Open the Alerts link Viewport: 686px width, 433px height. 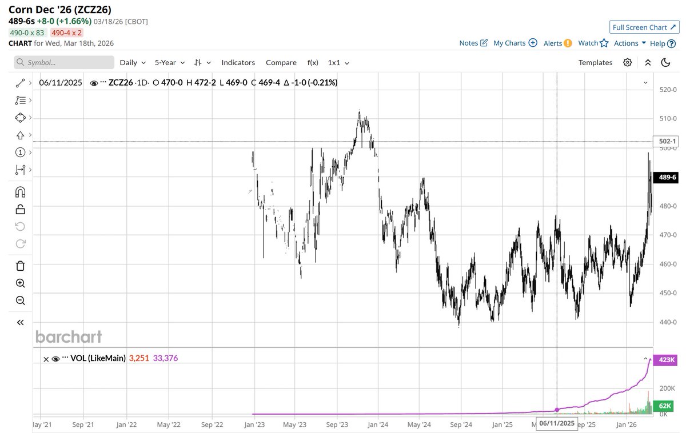[552, 43]
